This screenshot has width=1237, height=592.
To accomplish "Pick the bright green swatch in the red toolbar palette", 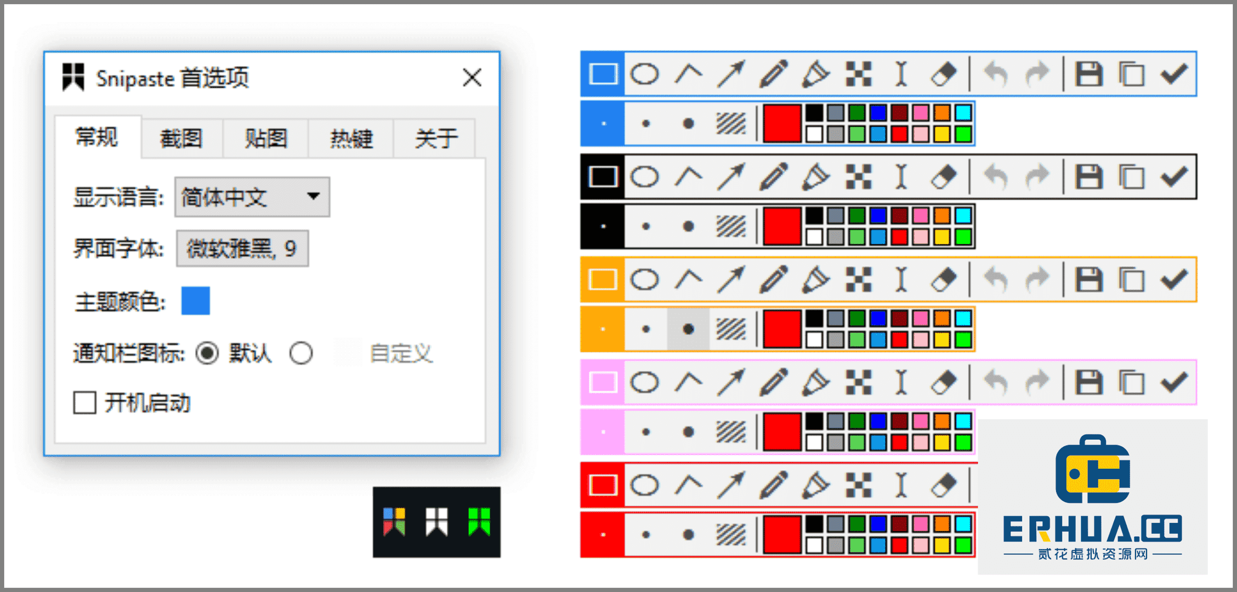I will point(963,545).
